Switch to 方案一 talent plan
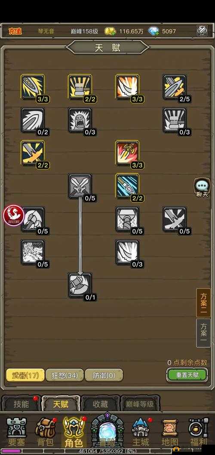The width and height of the screenshot is (215, 455). point(203,333)
